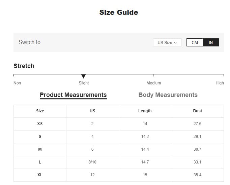Switch units to CM
230x185 pixels.
[x=195, y=43]
